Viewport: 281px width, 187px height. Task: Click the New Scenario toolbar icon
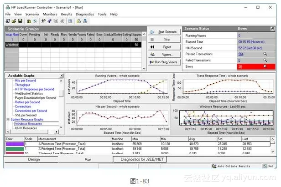(x=8, y=21)
